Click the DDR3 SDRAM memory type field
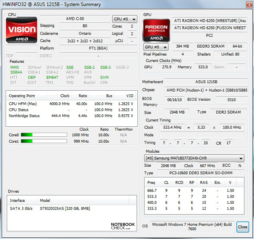 [228, 112]
